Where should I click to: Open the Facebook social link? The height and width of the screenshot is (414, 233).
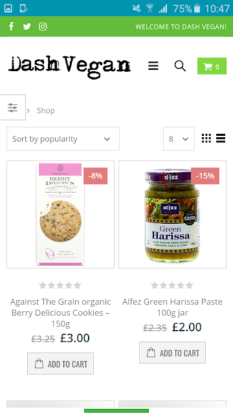[11, 27]
